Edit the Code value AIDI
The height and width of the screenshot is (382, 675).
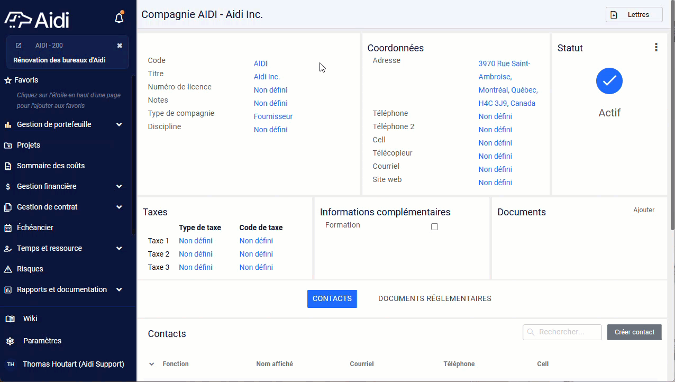click(x=260, y=63)
